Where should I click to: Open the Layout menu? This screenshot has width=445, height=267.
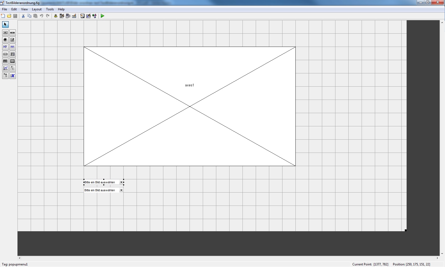point(37,9)
